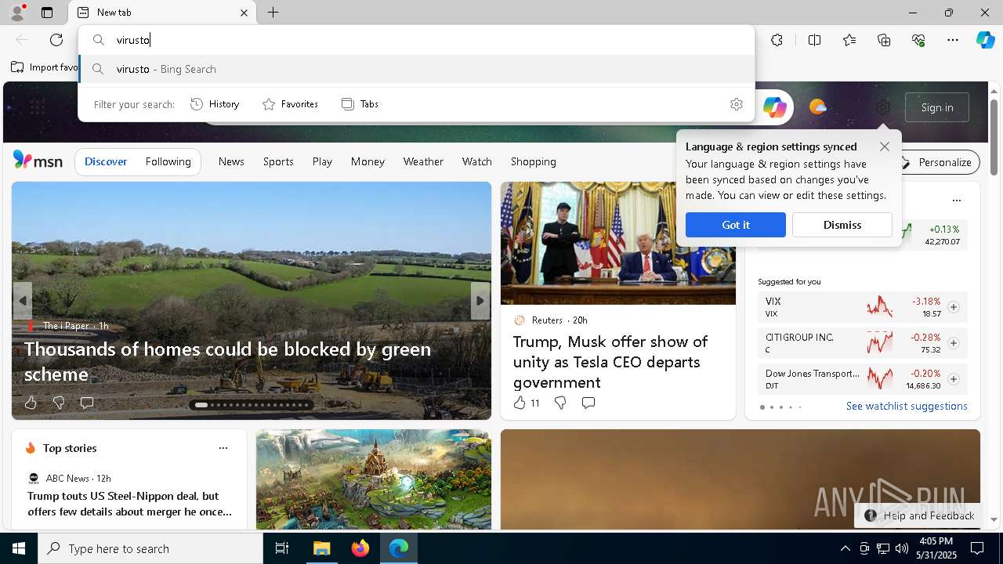
Task: Like the Reuters Trump Musk article
Action: click(x=526, y=403)
